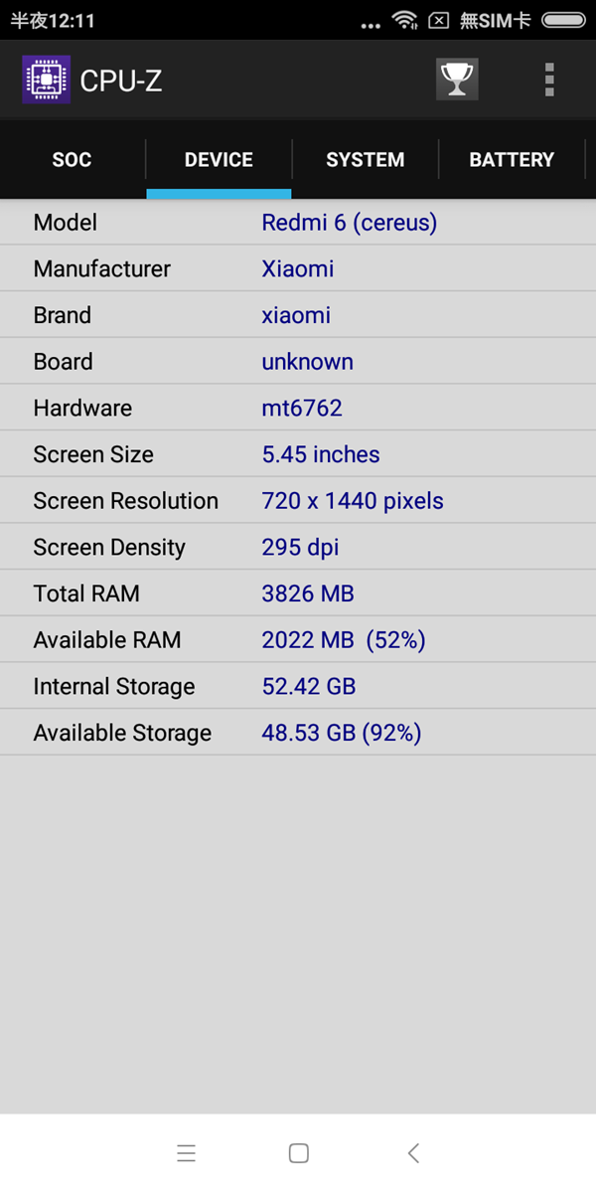The height and width of the screenshot is (1193, 596).
Task: Tap the Available Storage row
Action: [298, 733]
